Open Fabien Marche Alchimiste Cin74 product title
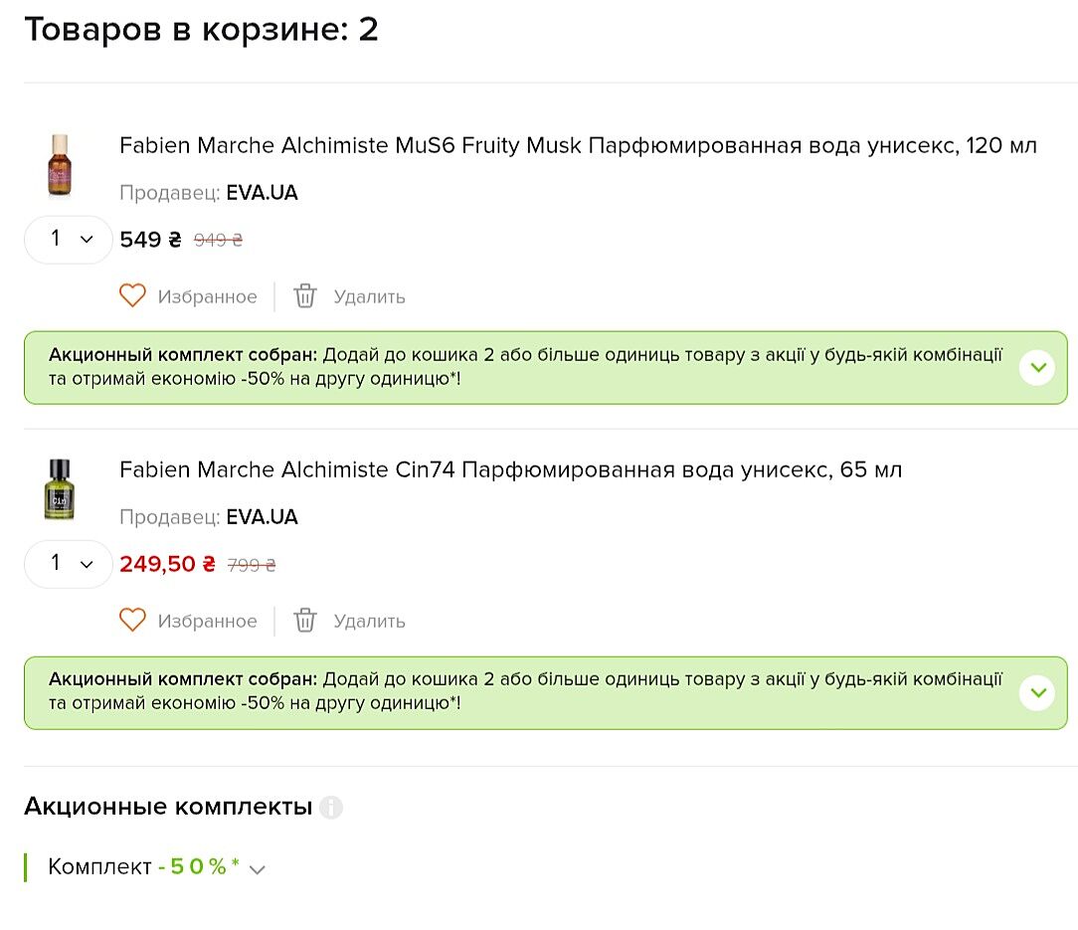This screenshot has height=930, width=1078. coord(510,469)
